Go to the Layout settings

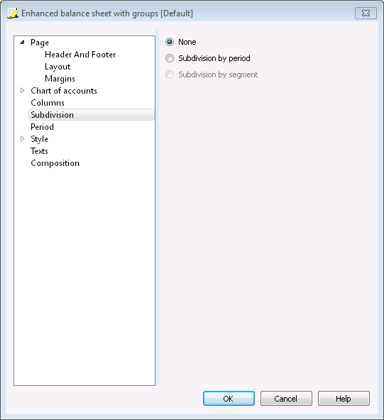click(57, 67)
